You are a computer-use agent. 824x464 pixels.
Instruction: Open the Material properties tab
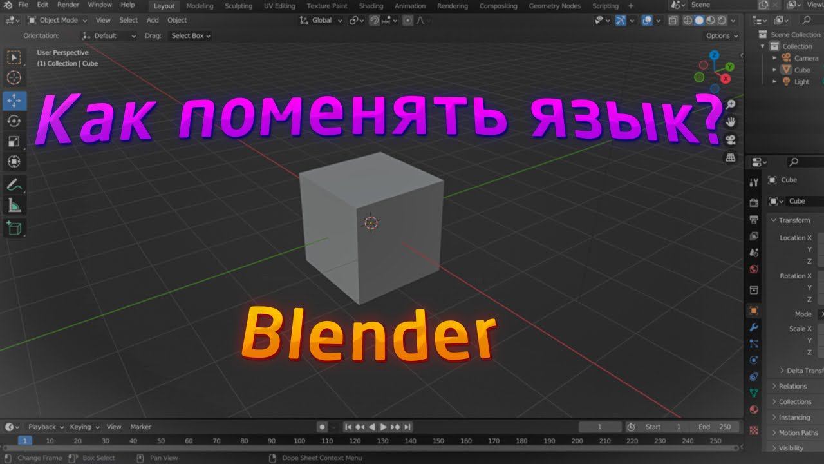(754, 410)
